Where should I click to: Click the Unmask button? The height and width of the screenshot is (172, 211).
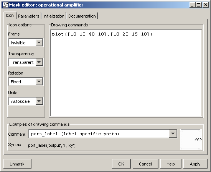[x=17, y=164]
